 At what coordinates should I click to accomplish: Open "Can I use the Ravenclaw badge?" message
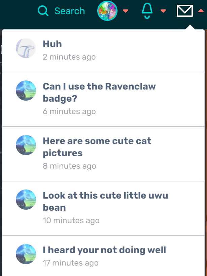(x=99, y=92)
